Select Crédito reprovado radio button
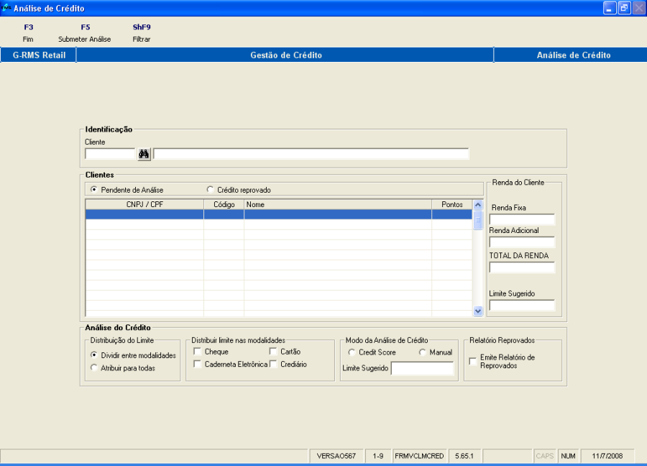Viewport: 647px width, 466px height. [211, 189]
